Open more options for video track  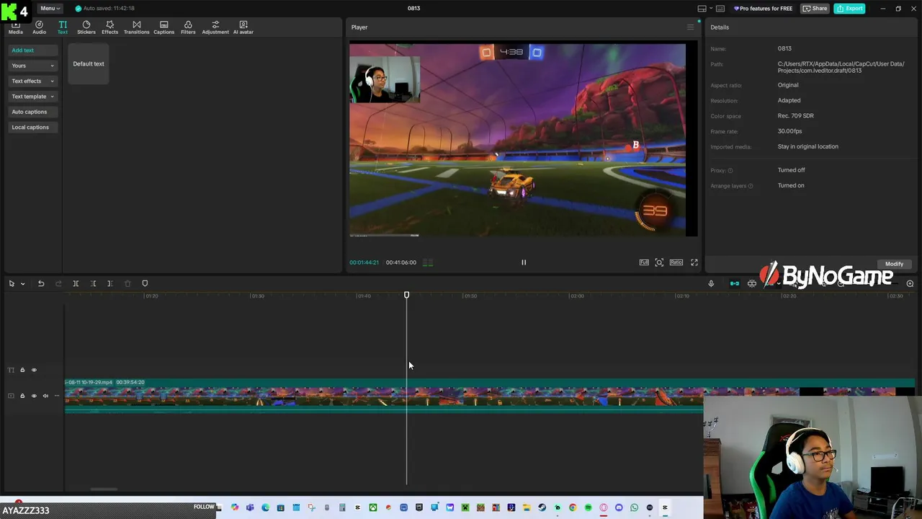click(57, 396)
